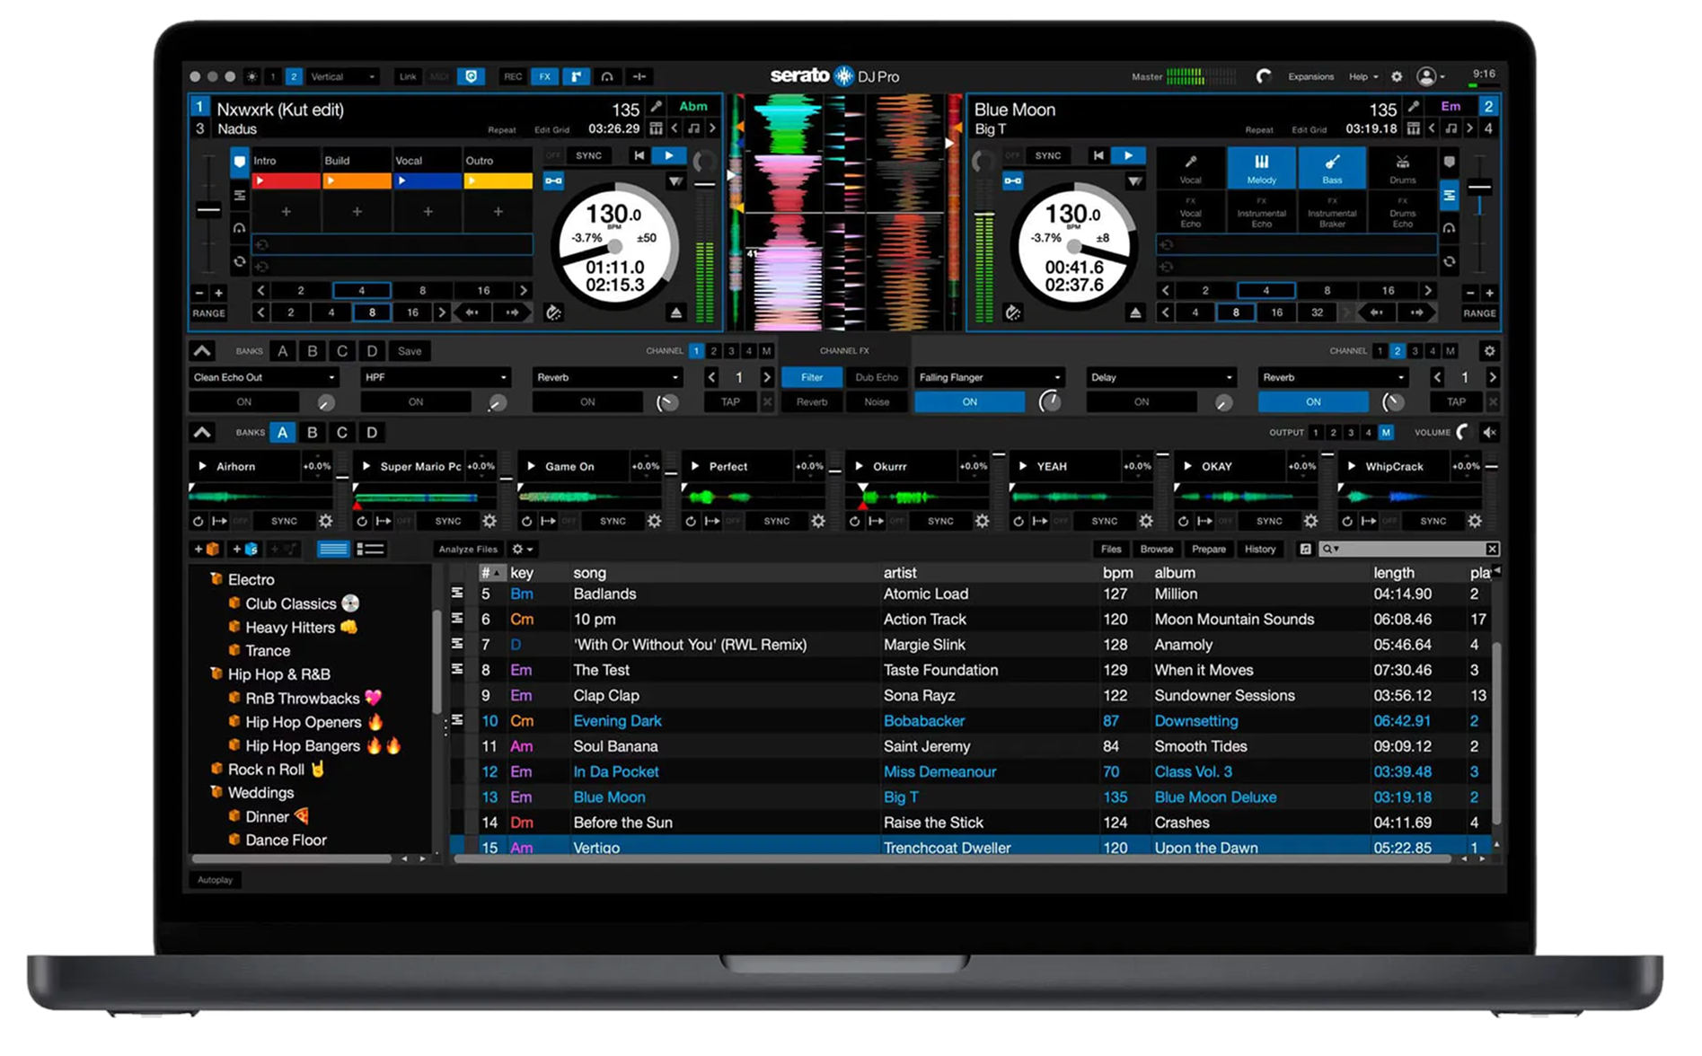Open the Browse panel tab

pos(1157,549)
